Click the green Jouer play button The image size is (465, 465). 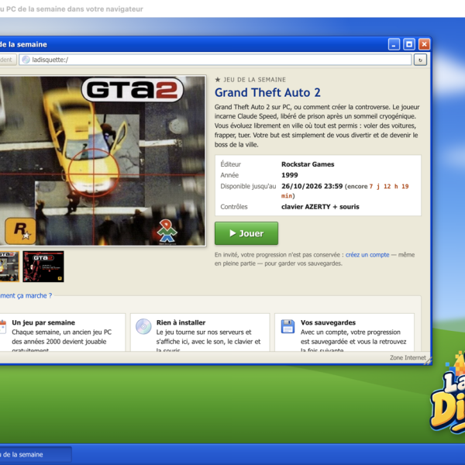point(246,233)
